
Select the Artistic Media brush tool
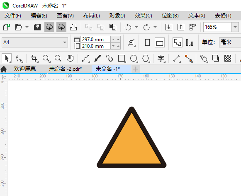click(x=97, y=58)
